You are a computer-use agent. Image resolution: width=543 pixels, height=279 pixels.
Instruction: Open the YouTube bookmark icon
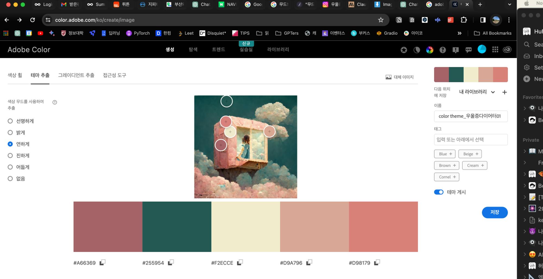40,33
